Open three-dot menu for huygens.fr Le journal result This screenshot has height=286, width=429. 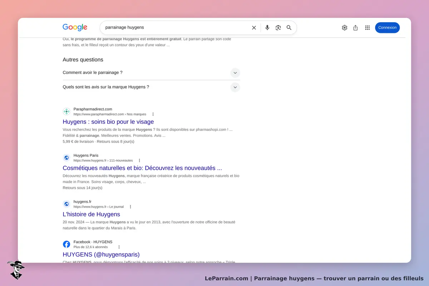(130, 207)
